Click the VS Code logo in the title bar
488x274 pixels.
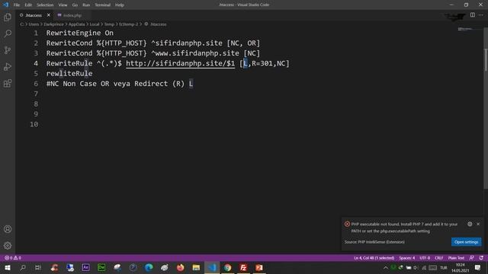click(5, 5)
